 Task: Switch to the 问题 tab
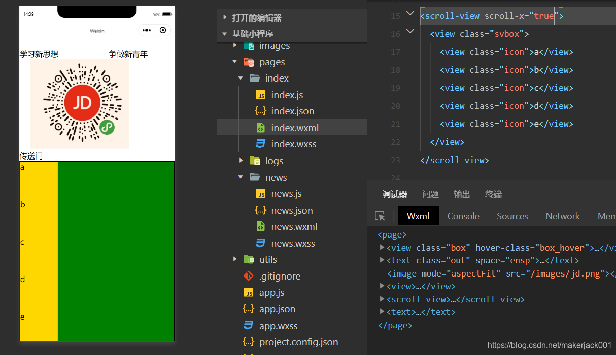coord(430,194)
